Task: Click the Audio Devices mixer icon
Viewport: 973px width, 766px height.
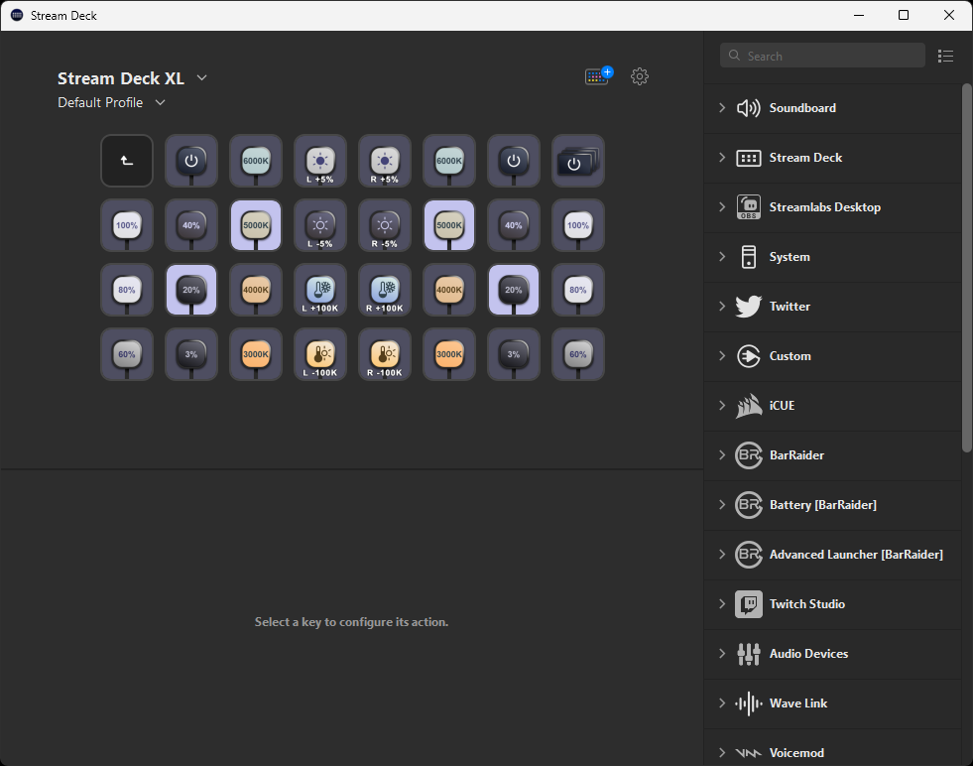Action: tap(749, 654)
